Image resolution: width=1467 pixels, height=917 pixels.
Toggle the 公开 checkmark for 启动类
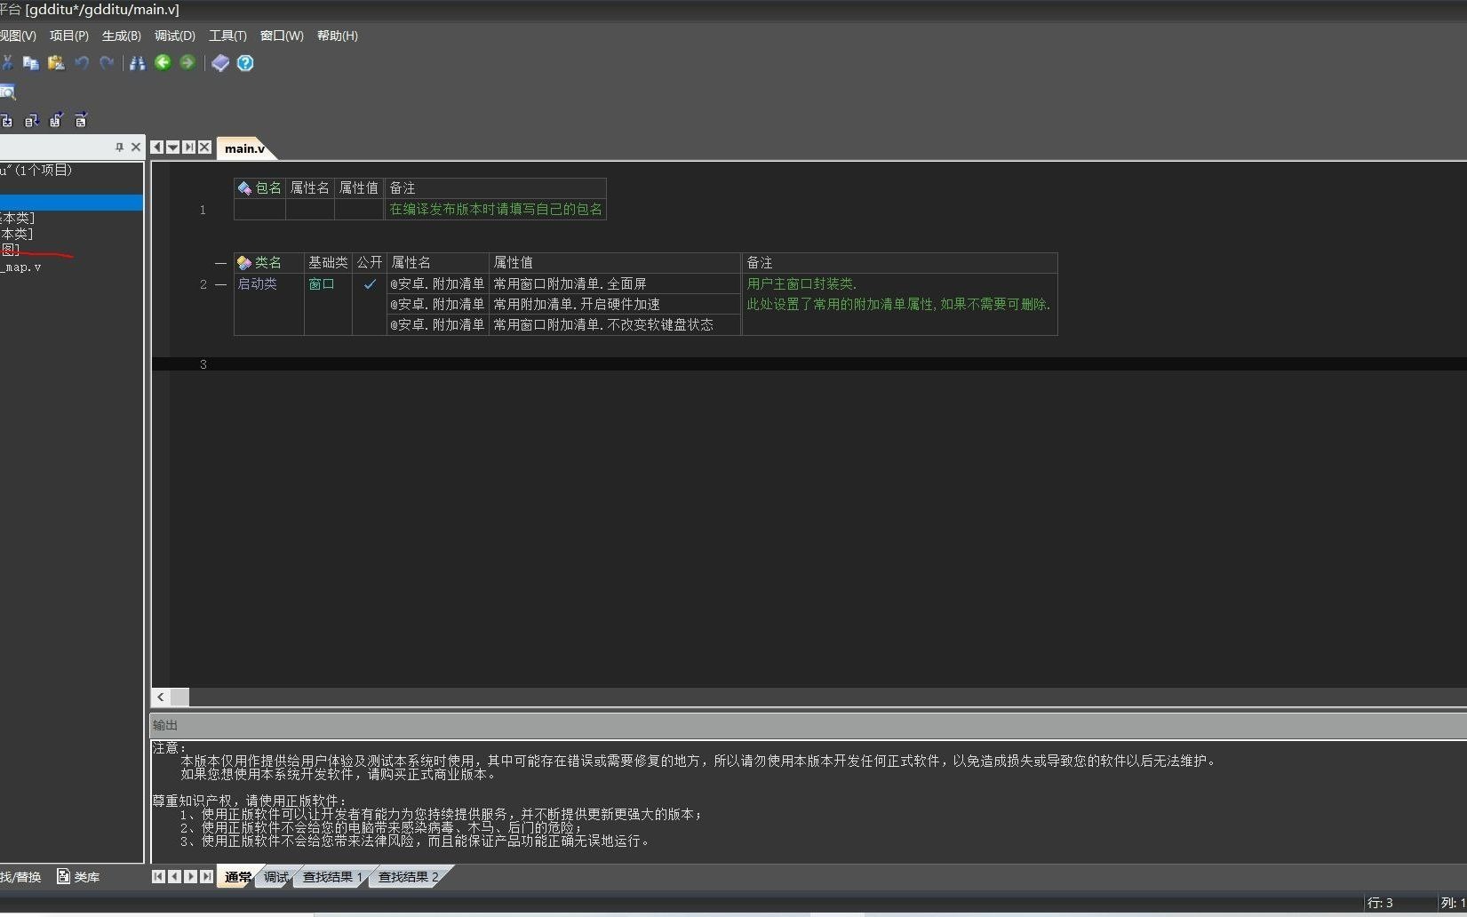(370, 284)
